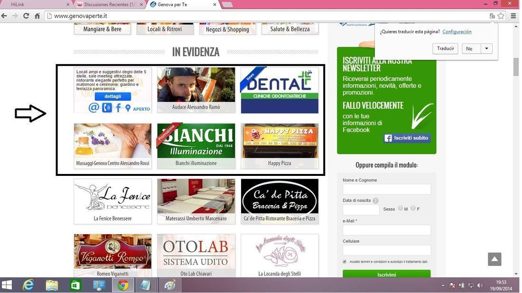Click the email @ icon on first card
Image resolution: width=522 pixels, height=293 pixels.
click(x=93, y=108)
